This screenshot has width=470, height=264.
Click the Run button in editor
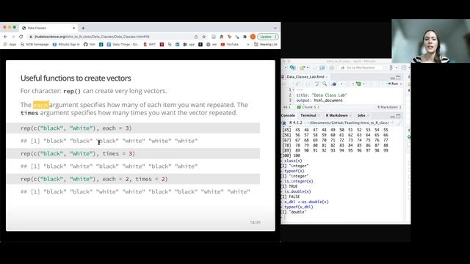click(393, 84)
